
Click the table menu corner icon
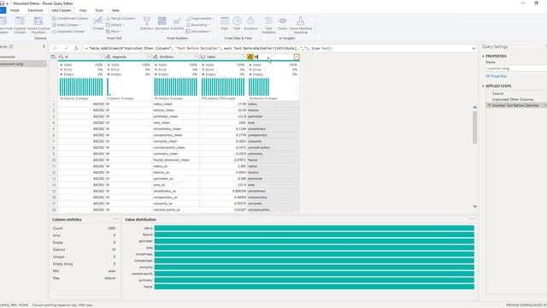tap(53, 56)
